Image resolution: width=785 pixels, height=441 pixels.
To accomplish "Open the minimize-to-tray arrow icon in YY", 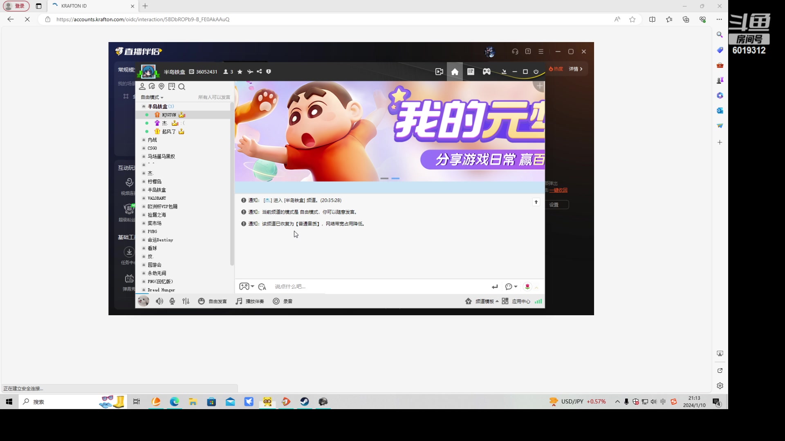I will pyautogui.click(x=504, y=72).
